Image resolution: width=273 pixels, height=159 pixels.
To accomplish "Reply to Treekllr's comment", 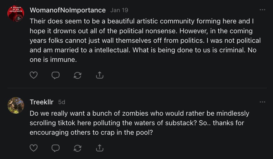I will point(56,148).
